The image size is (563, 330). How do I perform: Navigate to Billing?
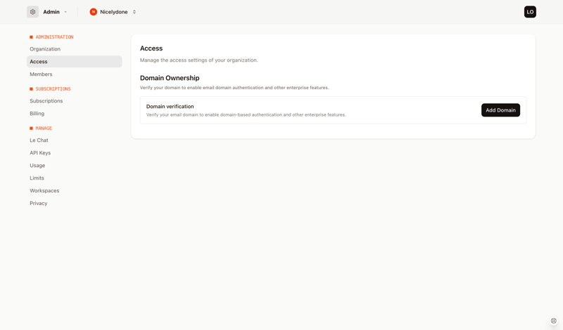pyautogui.click(x=37, y=114)
